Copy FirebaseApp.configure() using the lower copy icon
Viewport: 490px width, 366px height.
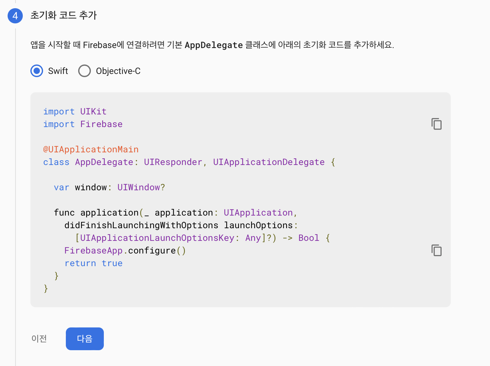(437, 250)
